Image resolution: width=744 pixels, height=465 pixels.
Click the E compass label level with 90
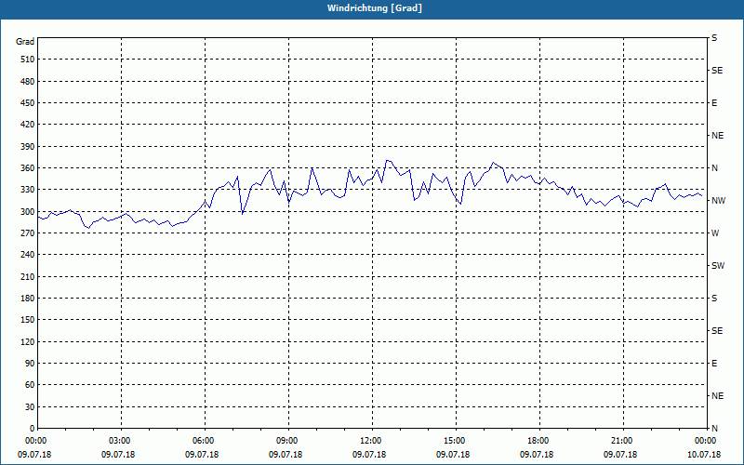tap(714, 364)
